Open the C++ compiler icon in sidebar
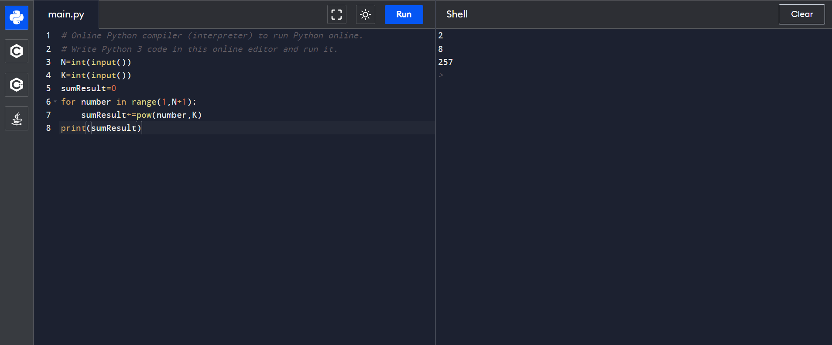832x345 pixels. point(17,85)
